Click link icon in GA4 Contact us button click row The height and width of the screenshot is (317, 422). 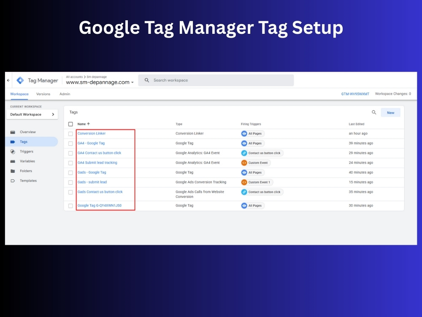pyautogui.click(x=244, y=153)
